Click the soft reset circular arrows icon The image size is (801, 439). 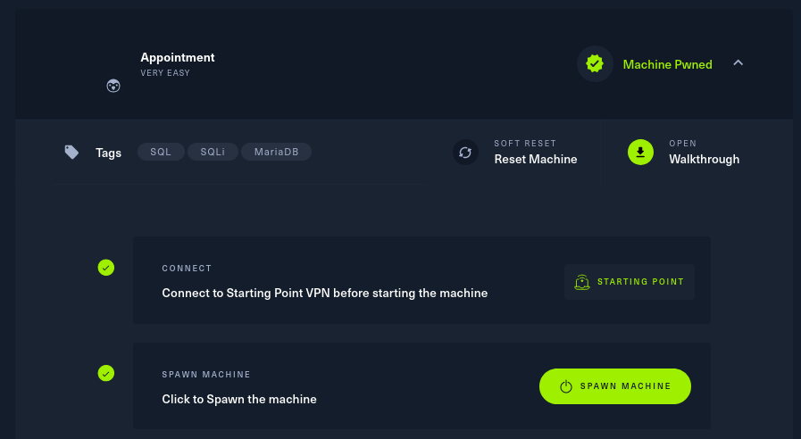pos(465,153)
